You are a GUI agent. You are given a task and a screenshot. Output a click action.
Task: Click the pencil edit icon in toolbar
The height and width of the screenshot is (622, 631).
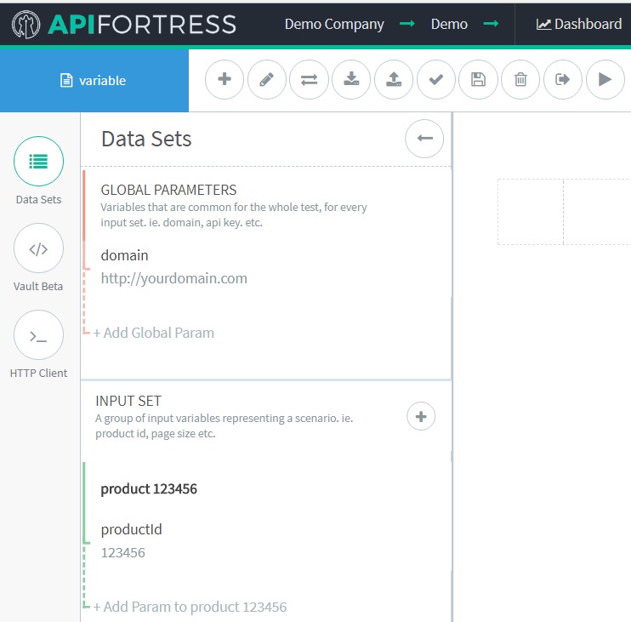(x=267, y=80)
